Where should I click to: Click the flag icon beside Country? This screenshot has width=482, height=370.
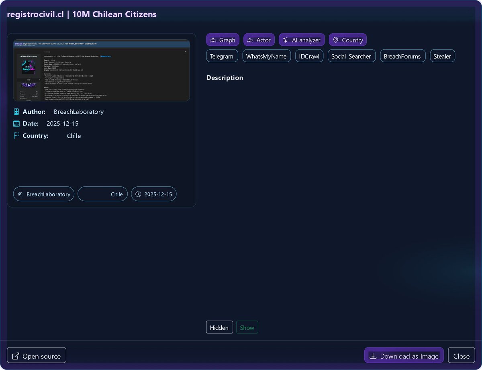coord(16,136)
